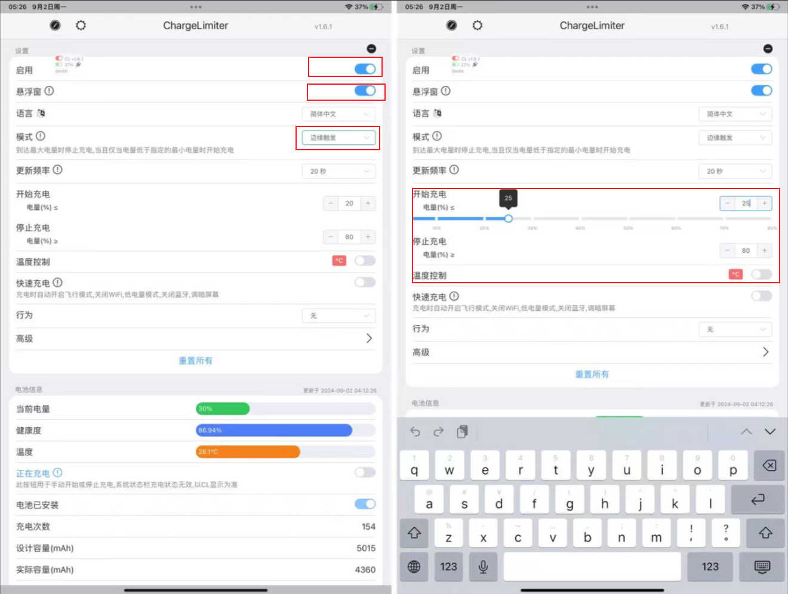788x594 pixels.
Task: Tap the return key on the keyboard
Action: [x=758, y=499]
